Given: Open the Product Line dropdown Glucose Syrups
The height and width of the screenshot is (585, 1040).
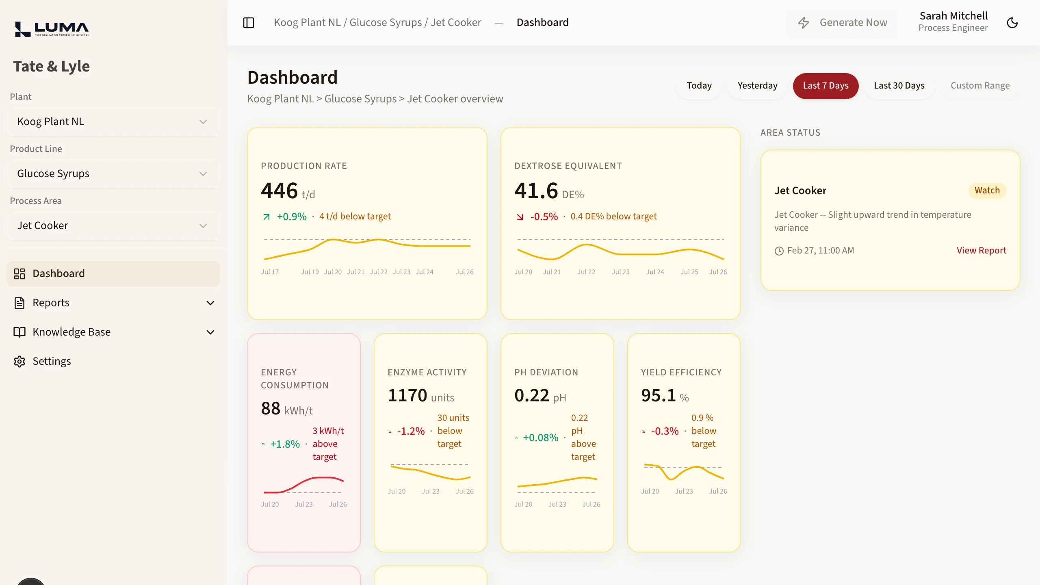Looking at the screenshot, I should [x=113, y=174].
